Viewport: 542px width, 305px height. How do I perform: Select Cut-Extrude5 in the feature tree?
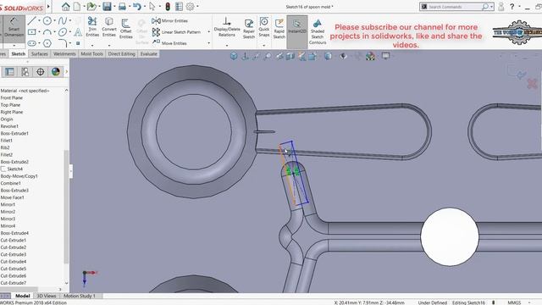pyautogui.click(x=14, y=269)
